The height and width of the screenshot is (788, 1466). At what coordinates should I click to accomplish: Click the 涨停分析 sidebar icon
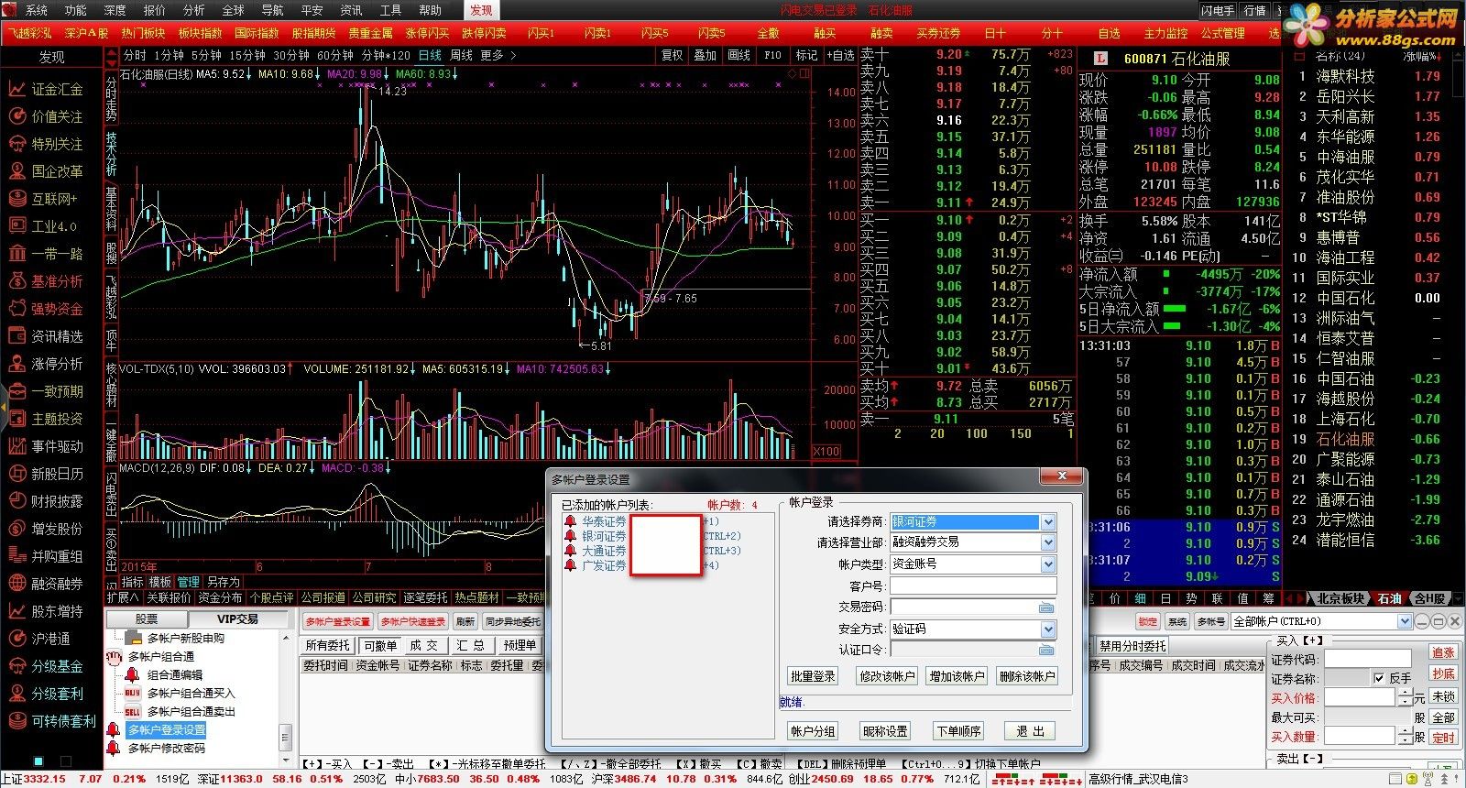[16, 364]
